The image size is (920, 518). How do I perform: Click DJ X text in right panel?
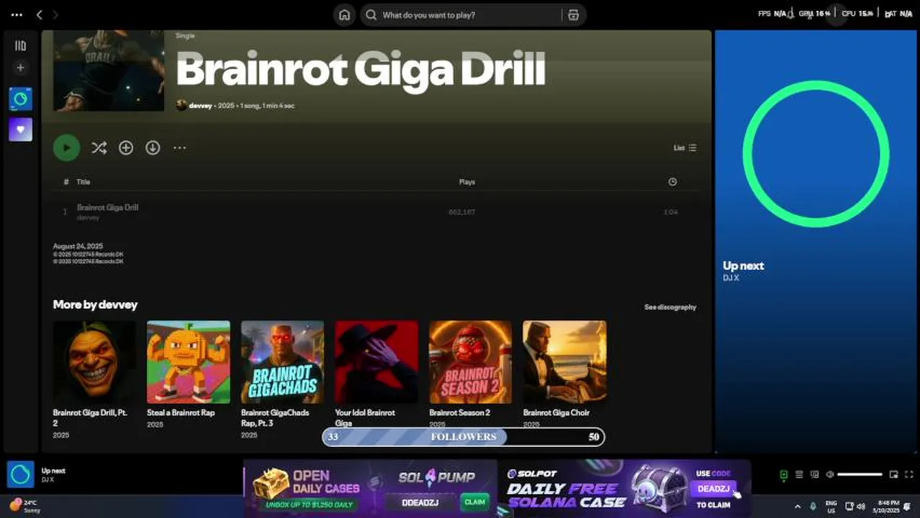[731, 278]
